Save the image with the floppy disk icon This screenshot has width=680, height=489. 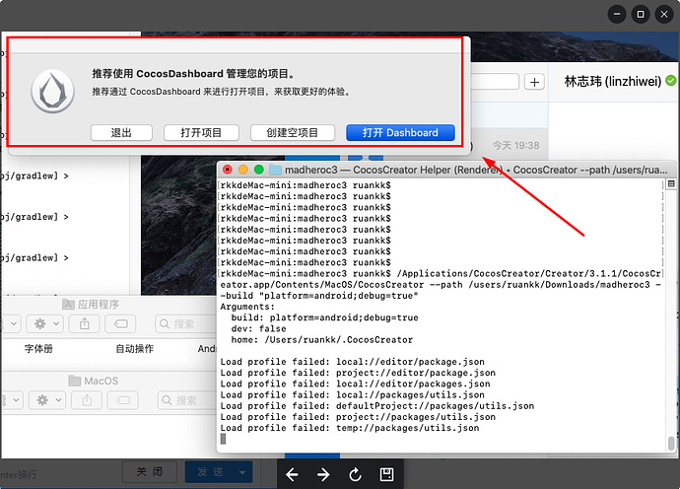(387, 474)
